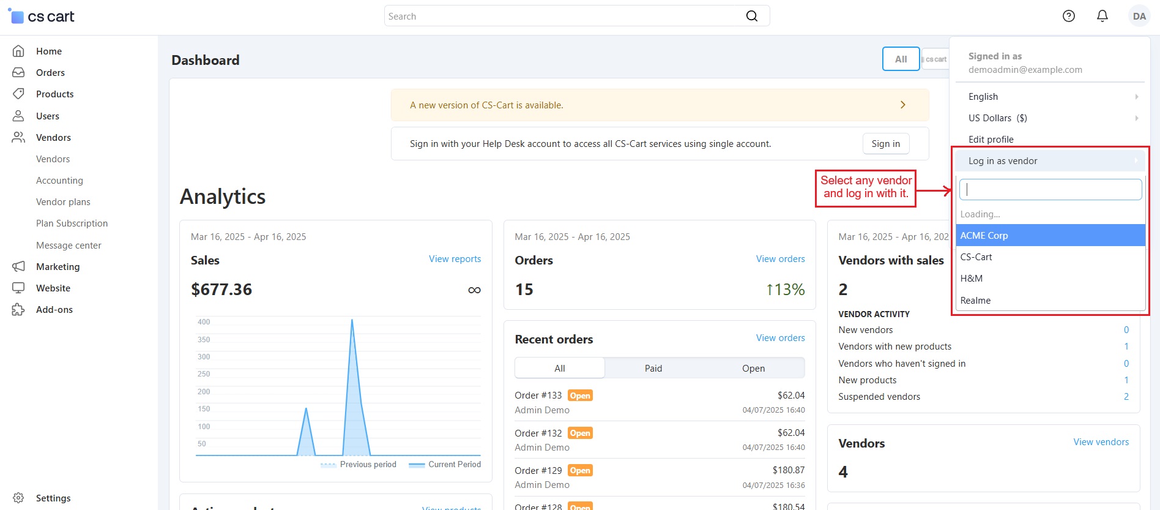Viewport: 1160px width, 510px height.
Task: Expand the new CS-Cart version notice
Action: pos(902,105)
